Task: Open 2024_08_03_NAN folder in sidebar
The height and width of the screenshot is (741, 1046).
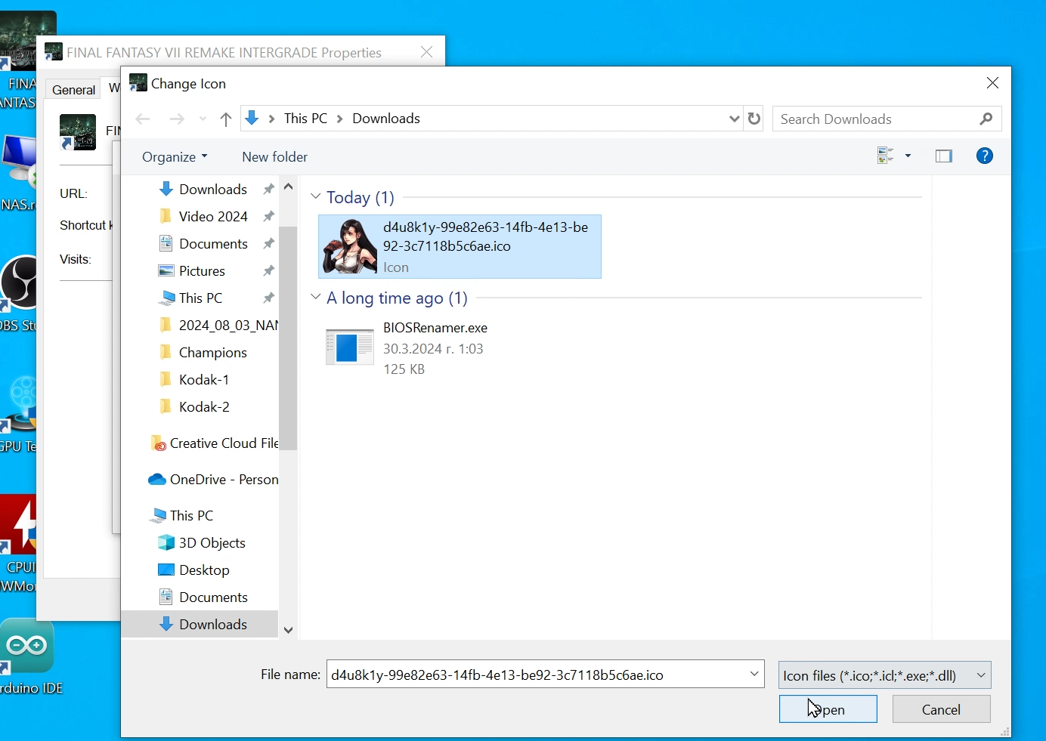Action: (218, 326)
